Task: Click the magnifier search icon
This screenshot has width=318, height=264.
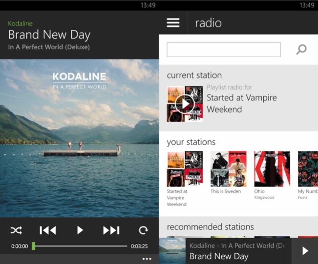Action: pyautogui.click(x=301, y=49)
